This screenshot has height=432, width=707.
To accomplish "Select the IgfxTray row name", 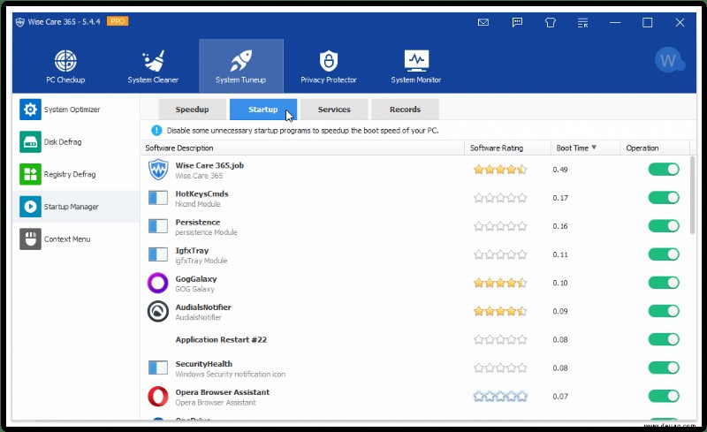I will pyautogui.click(x=192, y=251).
